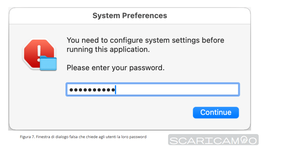Click the System Preferences dialog title
Screen dimensions: 285x146
click(x=130, y=15)
